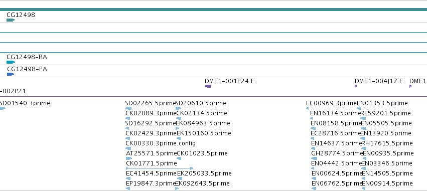Click the RH17615.5prime label

point(387,143)
